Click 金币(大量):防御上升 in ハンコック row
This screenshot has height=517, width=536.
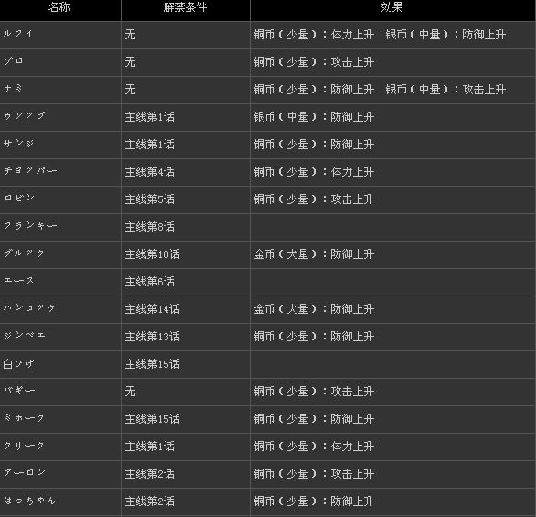coord(314,309)
